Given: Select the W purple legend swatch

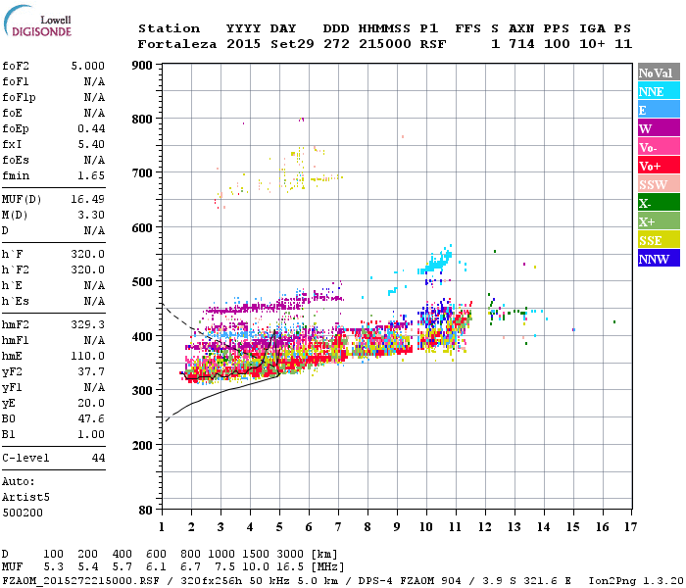Looking at the screenshot, I should click(659, 128).
